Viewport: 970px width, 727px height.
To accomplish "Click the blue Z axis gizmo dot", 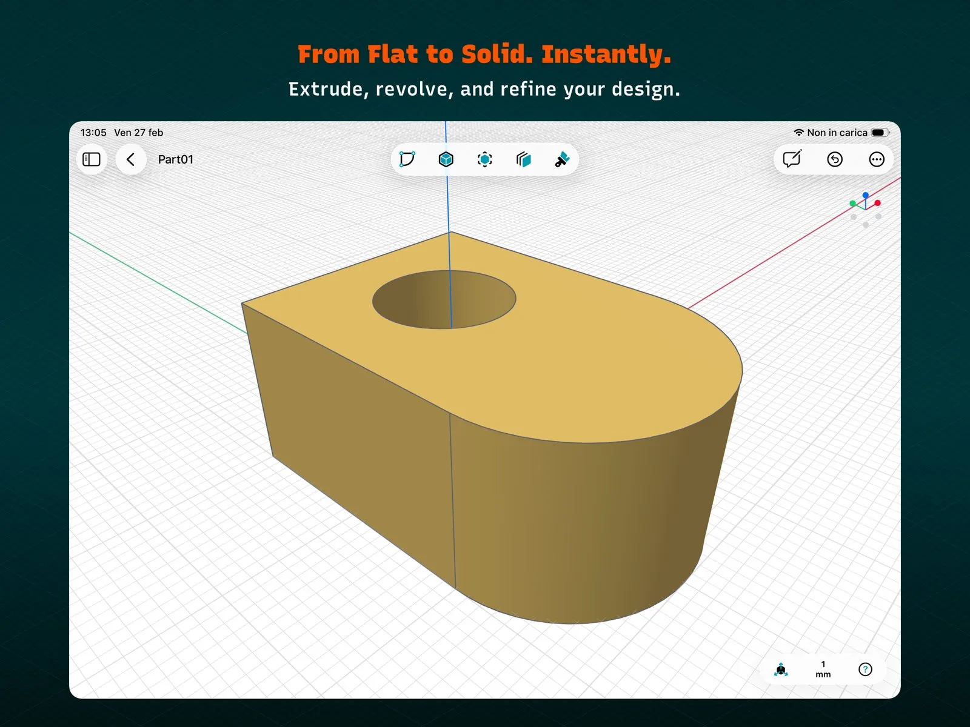I will tap(866, 195).
